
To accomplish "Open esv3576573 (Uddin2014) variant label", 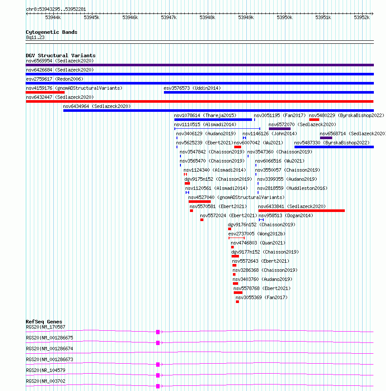I will click(192, 88).
